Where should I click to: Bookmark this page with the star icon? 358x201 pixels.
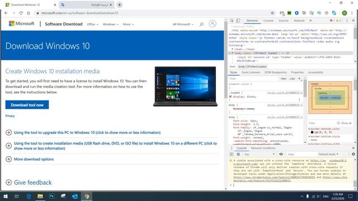(x=272, y=13)
